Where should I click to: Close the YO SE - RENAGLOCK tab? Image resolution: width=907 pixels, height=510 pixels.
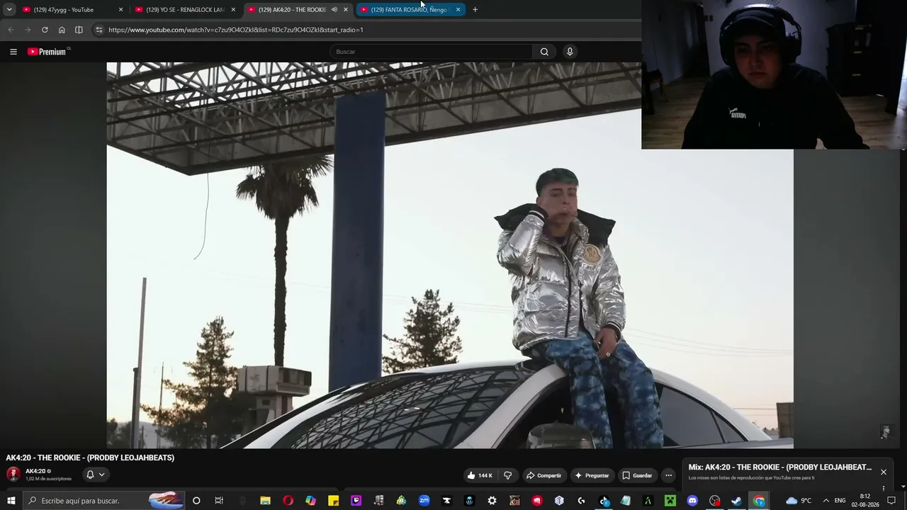click(x=233, y=10)
